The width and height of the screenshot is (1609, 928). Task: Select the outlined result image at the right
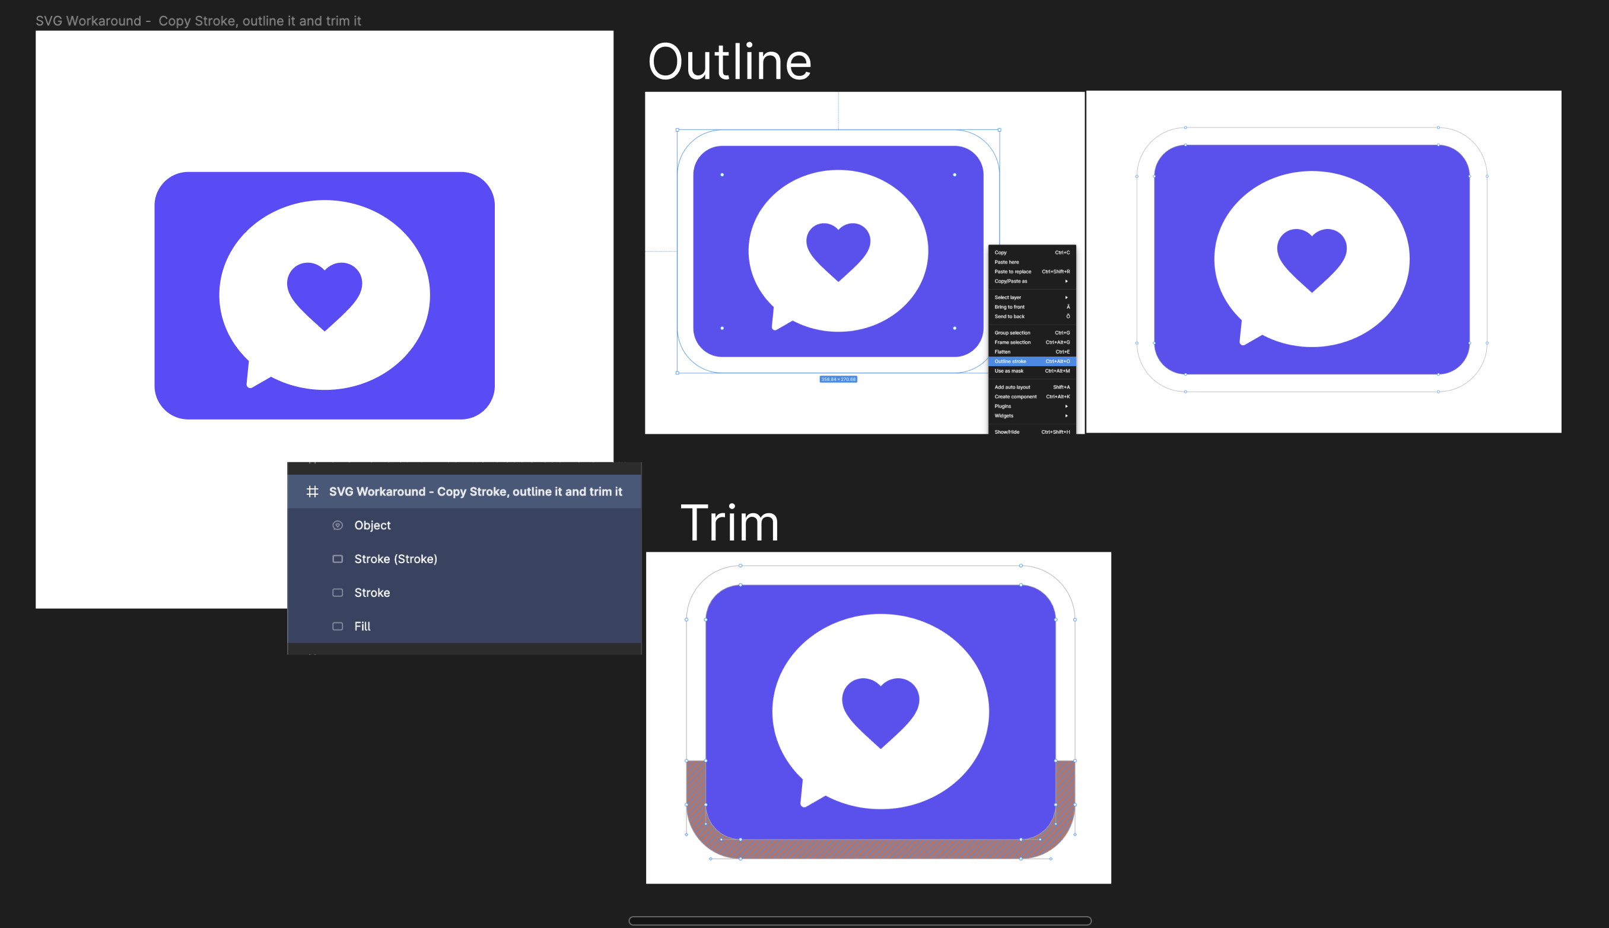[1324, 262]
